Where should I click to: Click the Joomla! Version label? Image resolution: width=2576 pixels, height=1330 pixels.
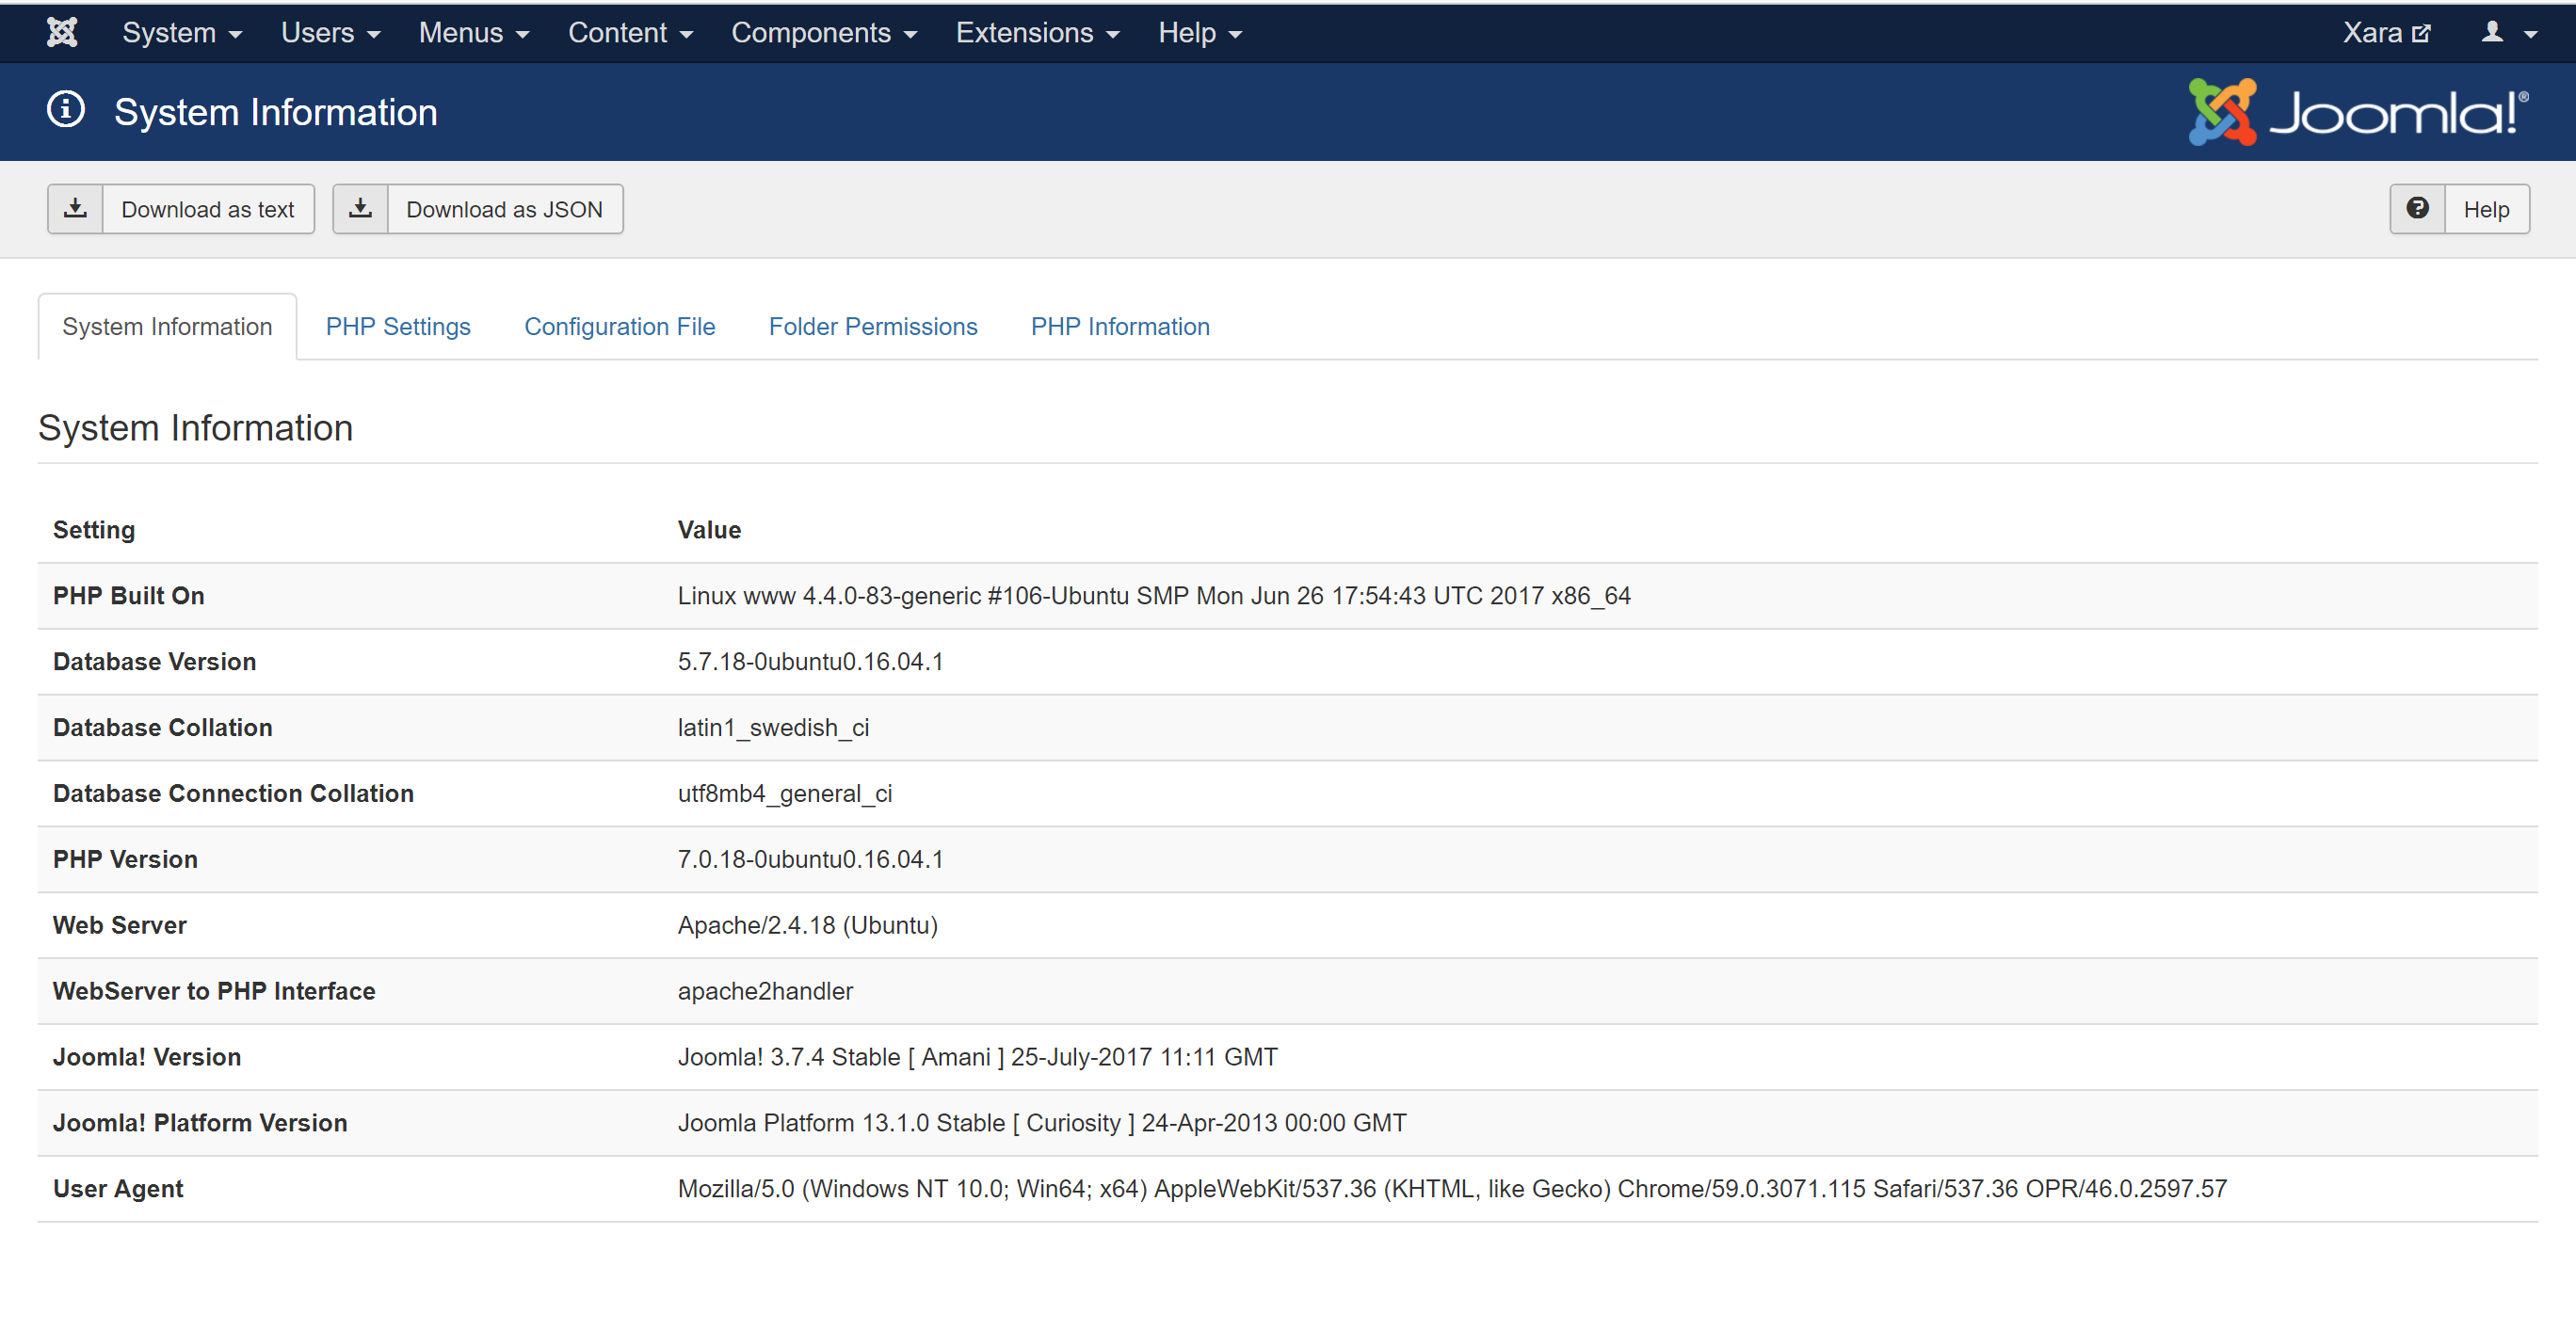pyautogui.click(x=147, y=1058)
